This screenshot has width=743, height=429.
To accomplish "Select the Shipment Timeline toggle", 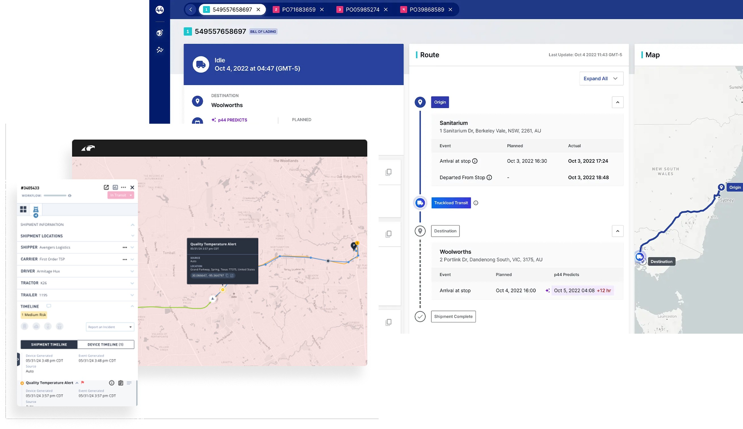I will pyautogui.click(x=49, y=344).
